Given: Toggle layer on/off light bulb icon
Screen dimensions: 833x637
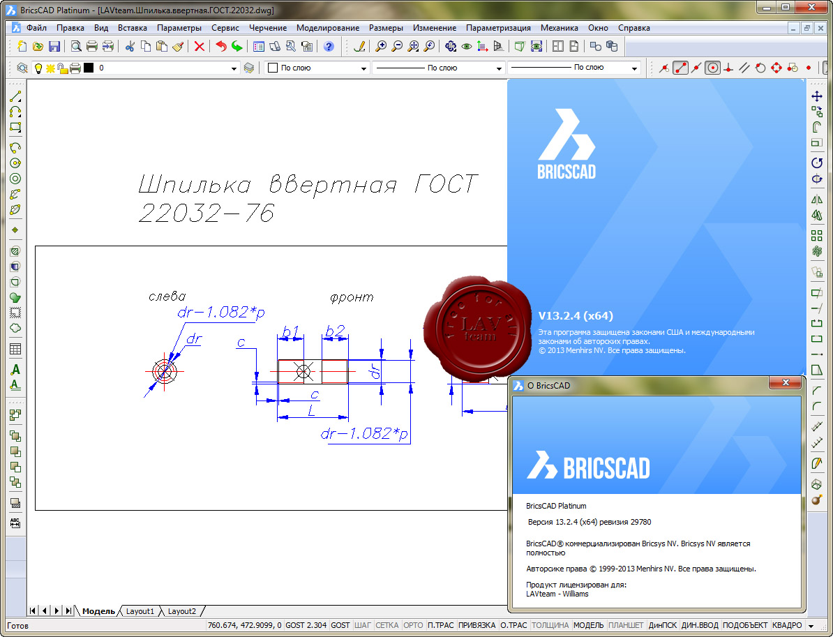Looking at the screenshot, I should pyautogui.click(x=38, y=68).
